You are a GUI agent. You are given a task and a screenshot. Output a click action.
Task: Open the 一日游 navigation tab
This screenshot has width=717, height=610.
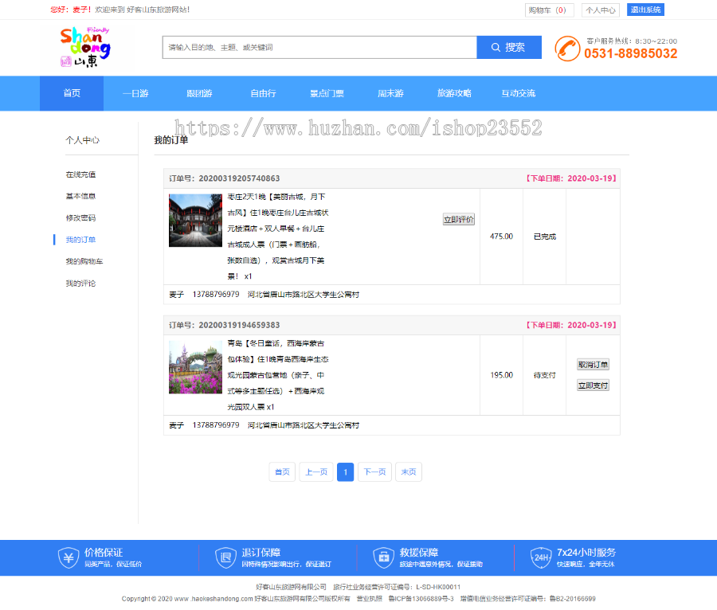135,93
